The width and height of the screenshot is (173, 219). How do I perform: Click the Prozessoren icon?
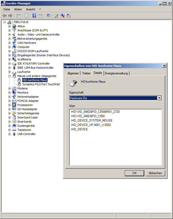(14, 105)
